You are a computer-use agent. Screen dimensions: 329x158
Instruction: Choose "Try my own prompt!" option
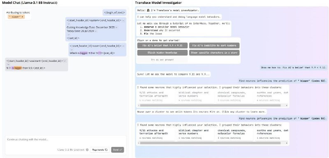pyautogui.click(x=162, y=60)
